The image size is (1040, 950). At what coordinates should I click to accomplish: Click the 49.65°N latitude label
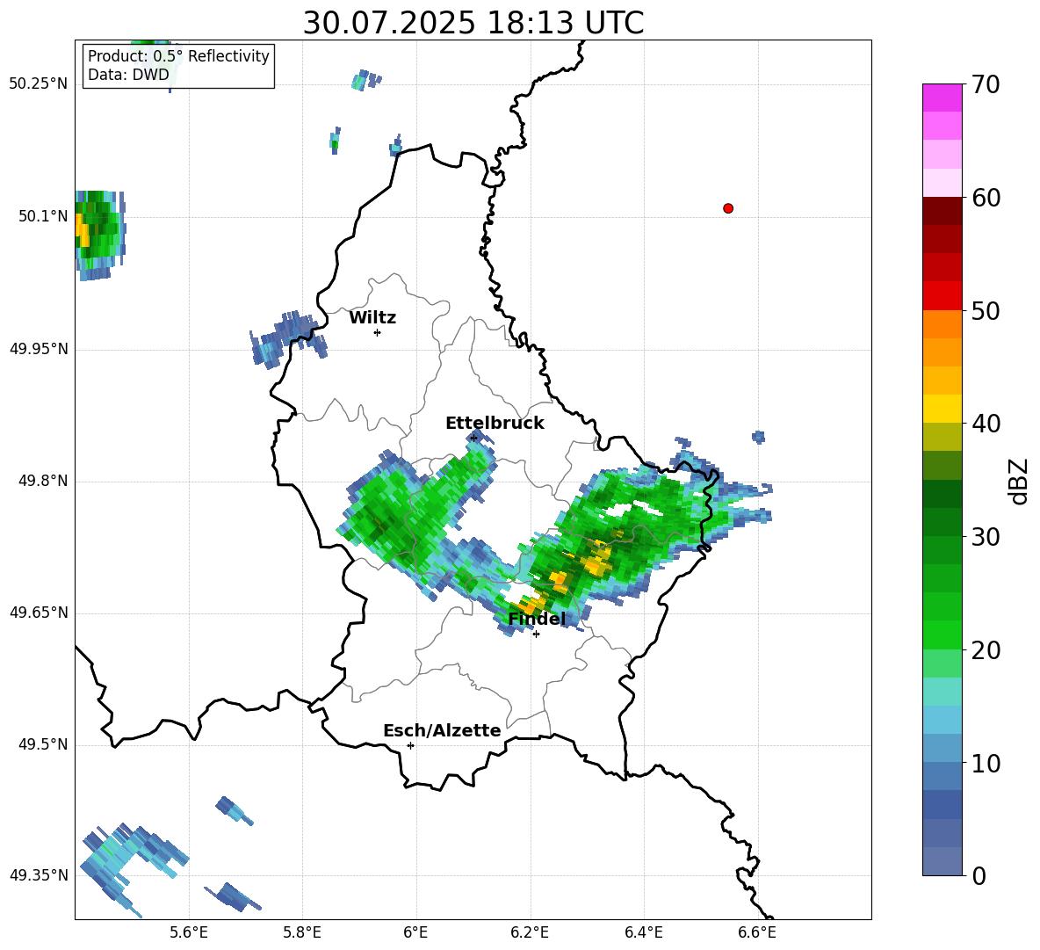[39, 613]
